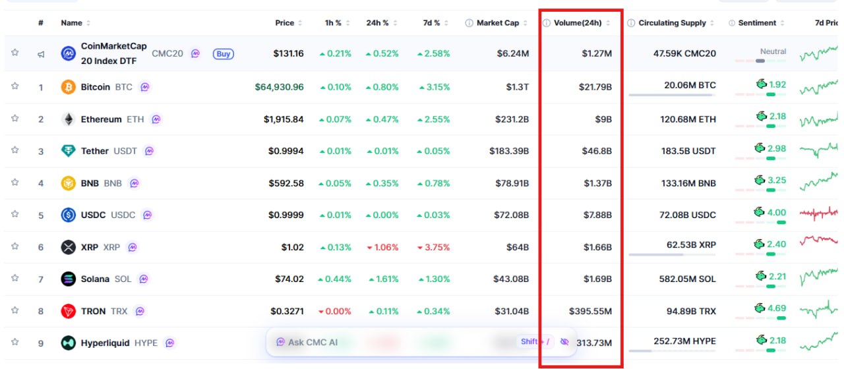Click the megaphone icon in index row
The image size is (844, 369).
41,54
